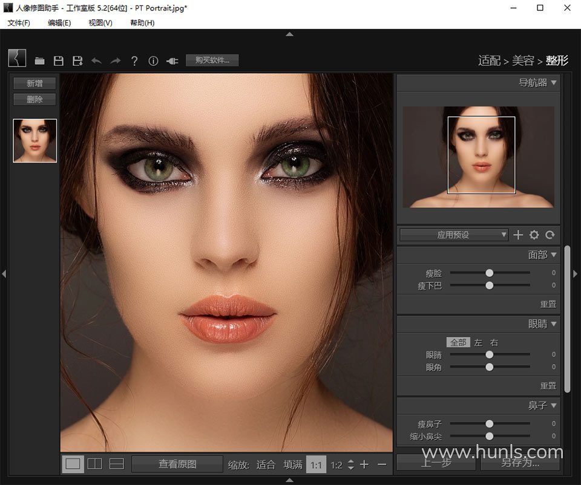Click the save-as icon with arrow
The image size is (581, 485).
pyautogui.click(x=77, y=60)
